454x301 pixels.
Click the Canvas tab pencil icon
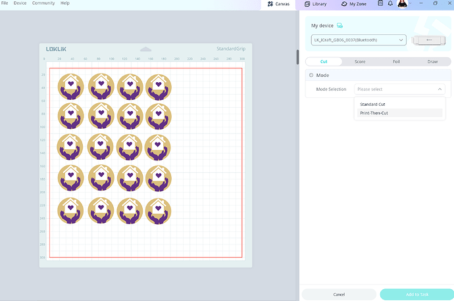tap(270, 4)
